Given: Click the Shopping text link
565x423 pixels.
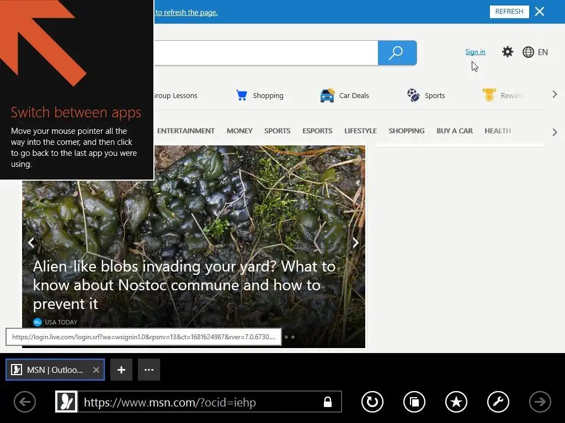Looking at the screenshot, I should (x=268, y=96).
